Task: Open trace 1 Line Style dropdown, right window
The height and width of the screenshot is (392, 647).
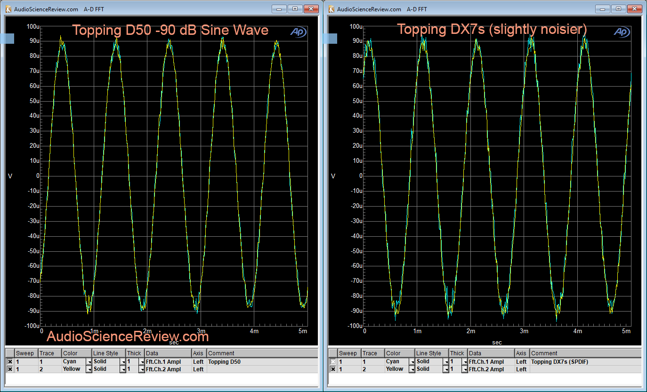Action: pyautogui.click(x=446, y=362)
